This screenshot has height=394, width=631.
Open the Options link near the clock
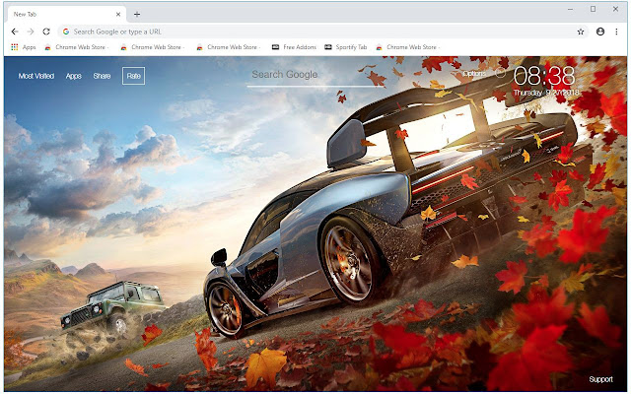[x=474, y=74]
